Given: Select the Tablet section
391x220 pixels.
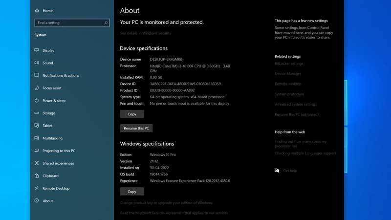Looking at the screenshot, I should [x=47, y=126].
